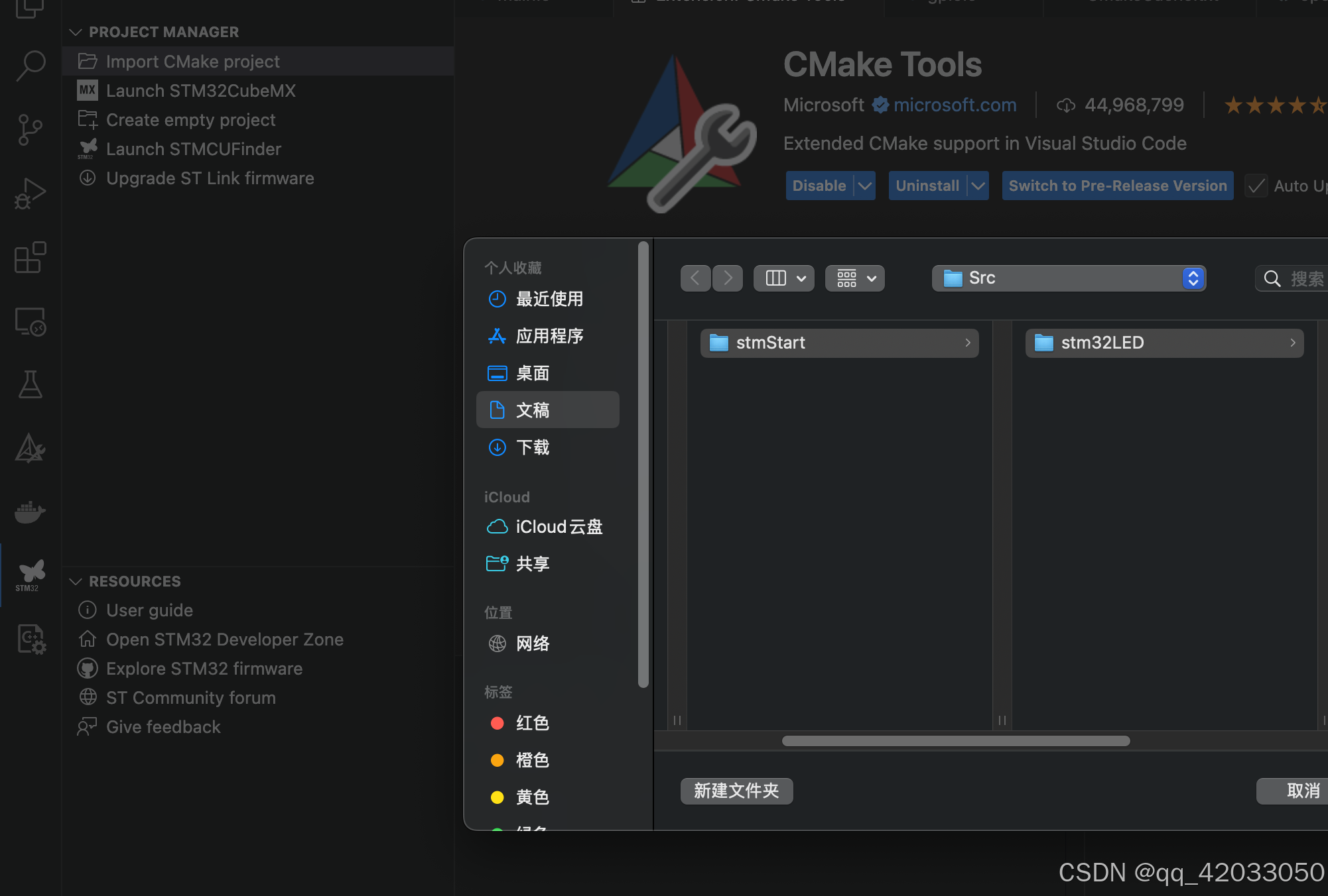Open the Source Control view
This screenshot has width=1328, height=896.
[31, 129]
